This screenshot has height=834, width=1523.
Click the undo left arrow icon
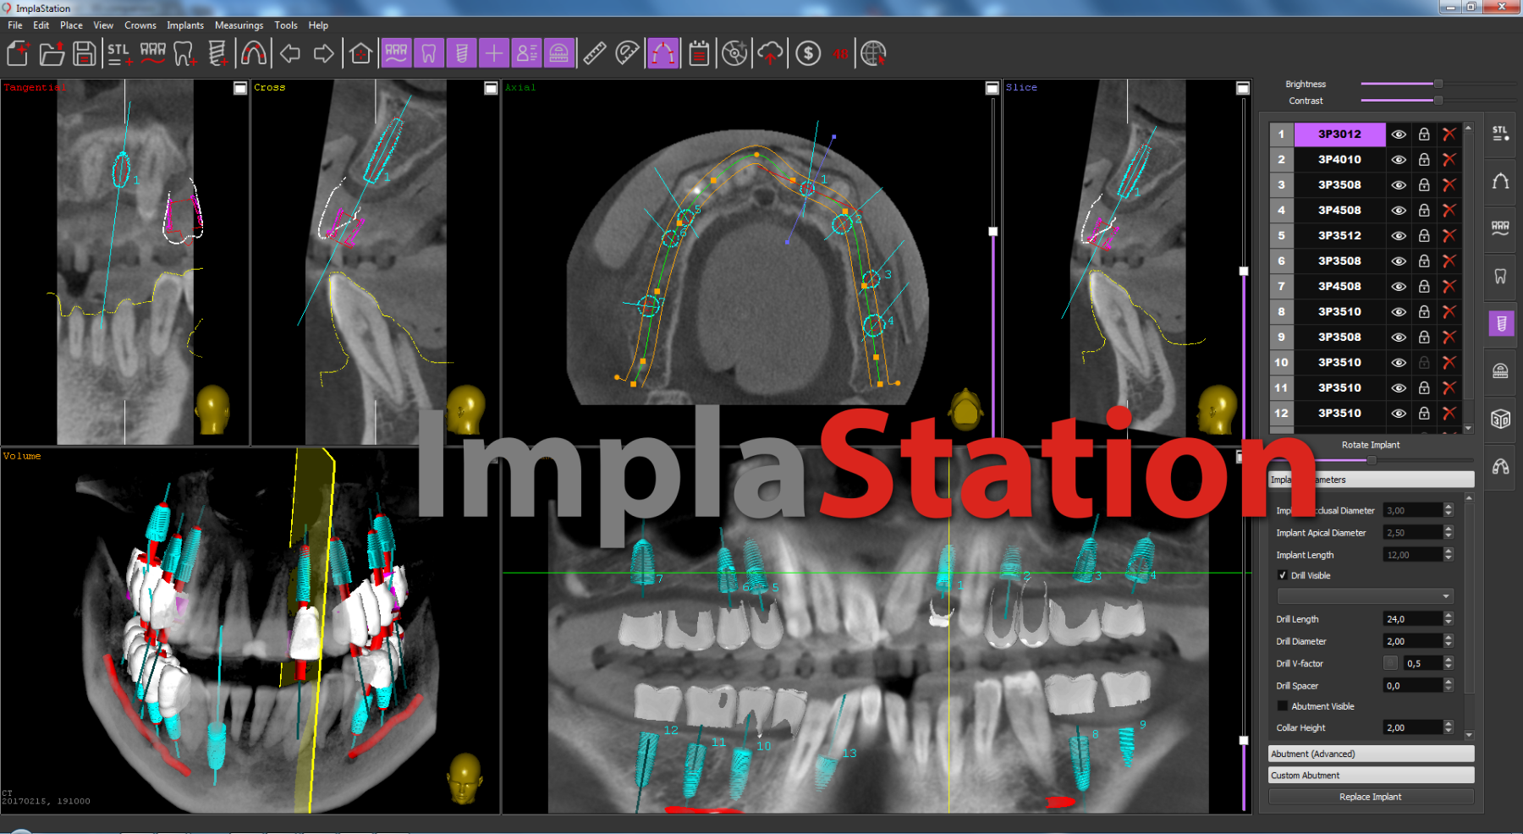(290, 53)
